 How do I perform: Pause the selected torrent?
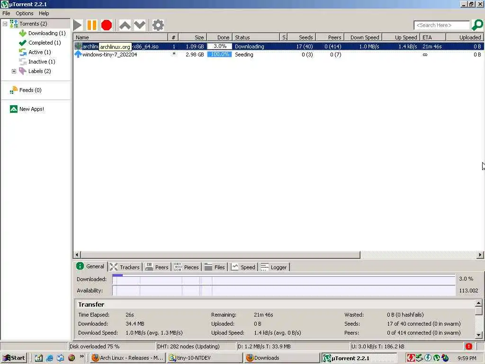92,26
